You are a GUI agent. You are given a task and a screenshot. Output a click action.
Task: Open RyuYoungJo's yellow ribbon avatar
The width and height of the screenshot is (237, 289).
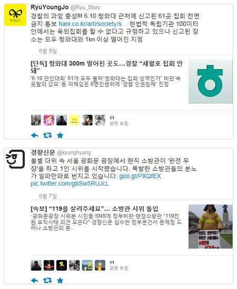tap(15, 15)
